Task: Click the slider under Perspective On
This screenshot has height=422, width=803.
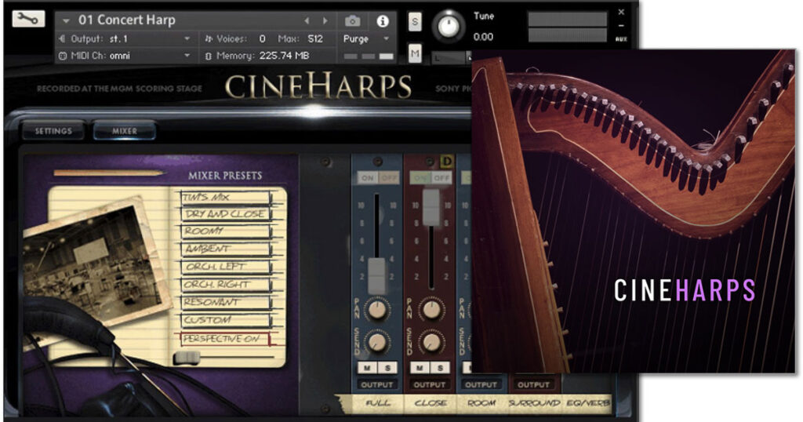Action: click(x=187, y=358)
